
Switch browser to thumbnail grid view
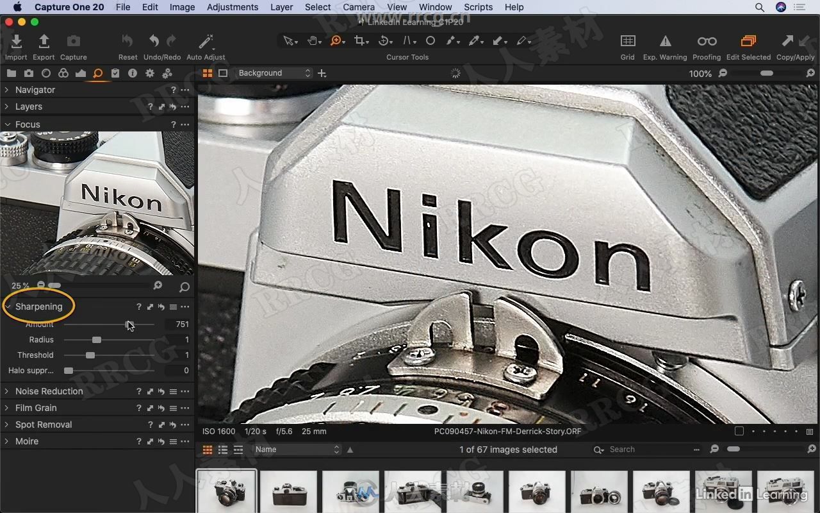pos(208,450)
